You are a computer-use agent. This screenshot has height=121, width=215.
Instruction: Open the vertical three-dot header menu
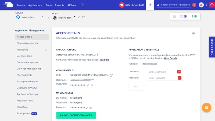coord(206,5)
